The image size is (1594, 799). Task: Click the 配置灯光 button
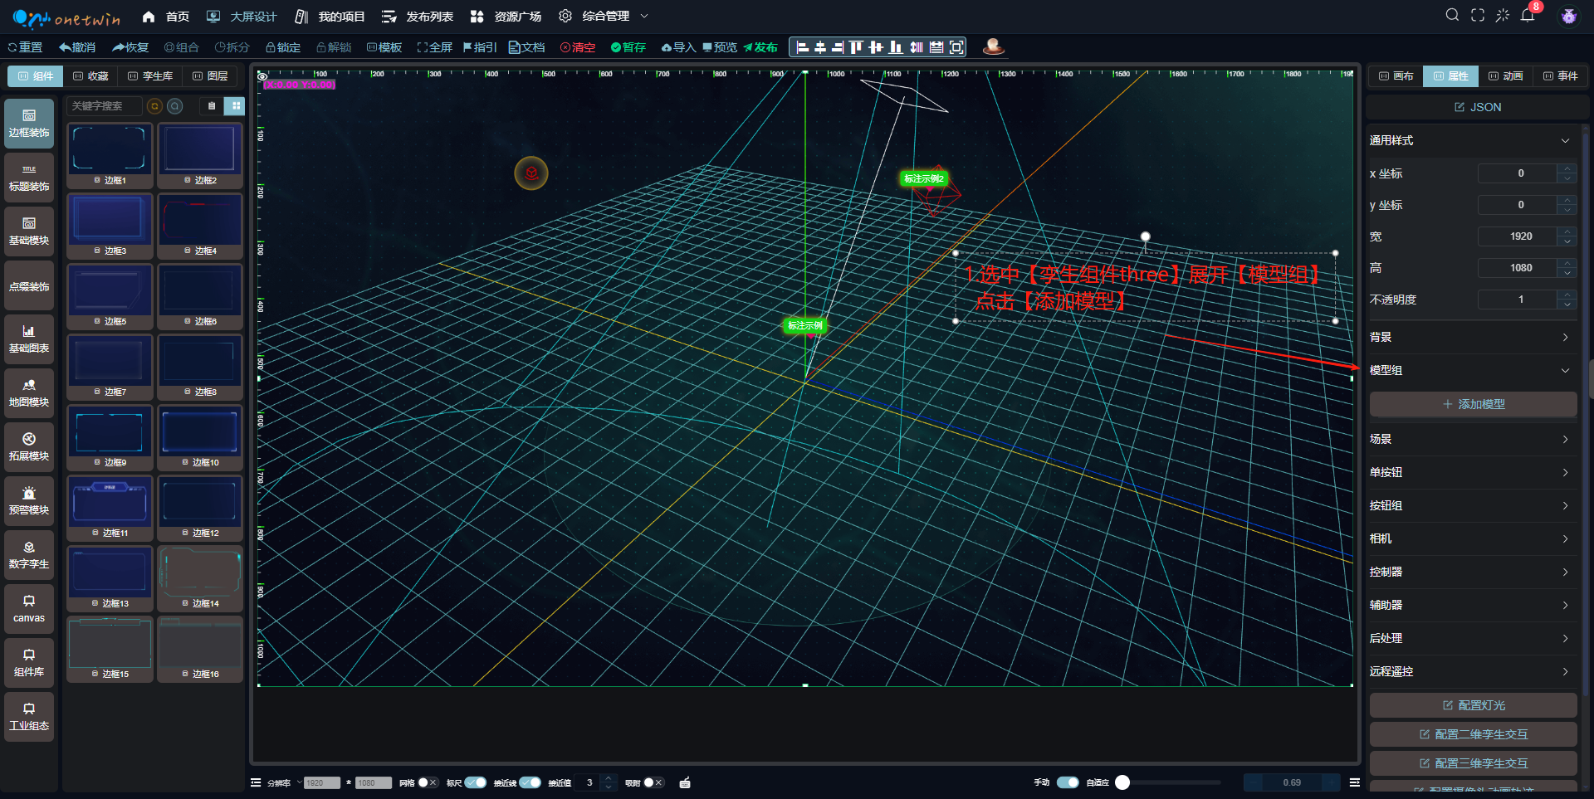pyautogui.click(x=1473, y=705)
